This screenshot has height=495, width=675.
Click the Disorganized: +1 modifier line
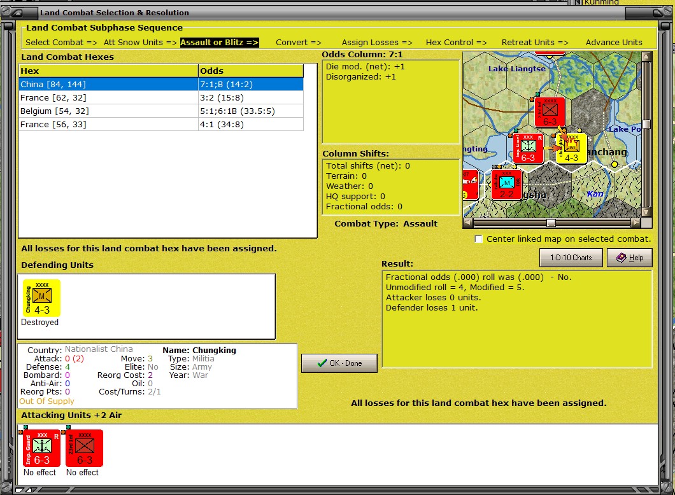(x=361, y=77)
